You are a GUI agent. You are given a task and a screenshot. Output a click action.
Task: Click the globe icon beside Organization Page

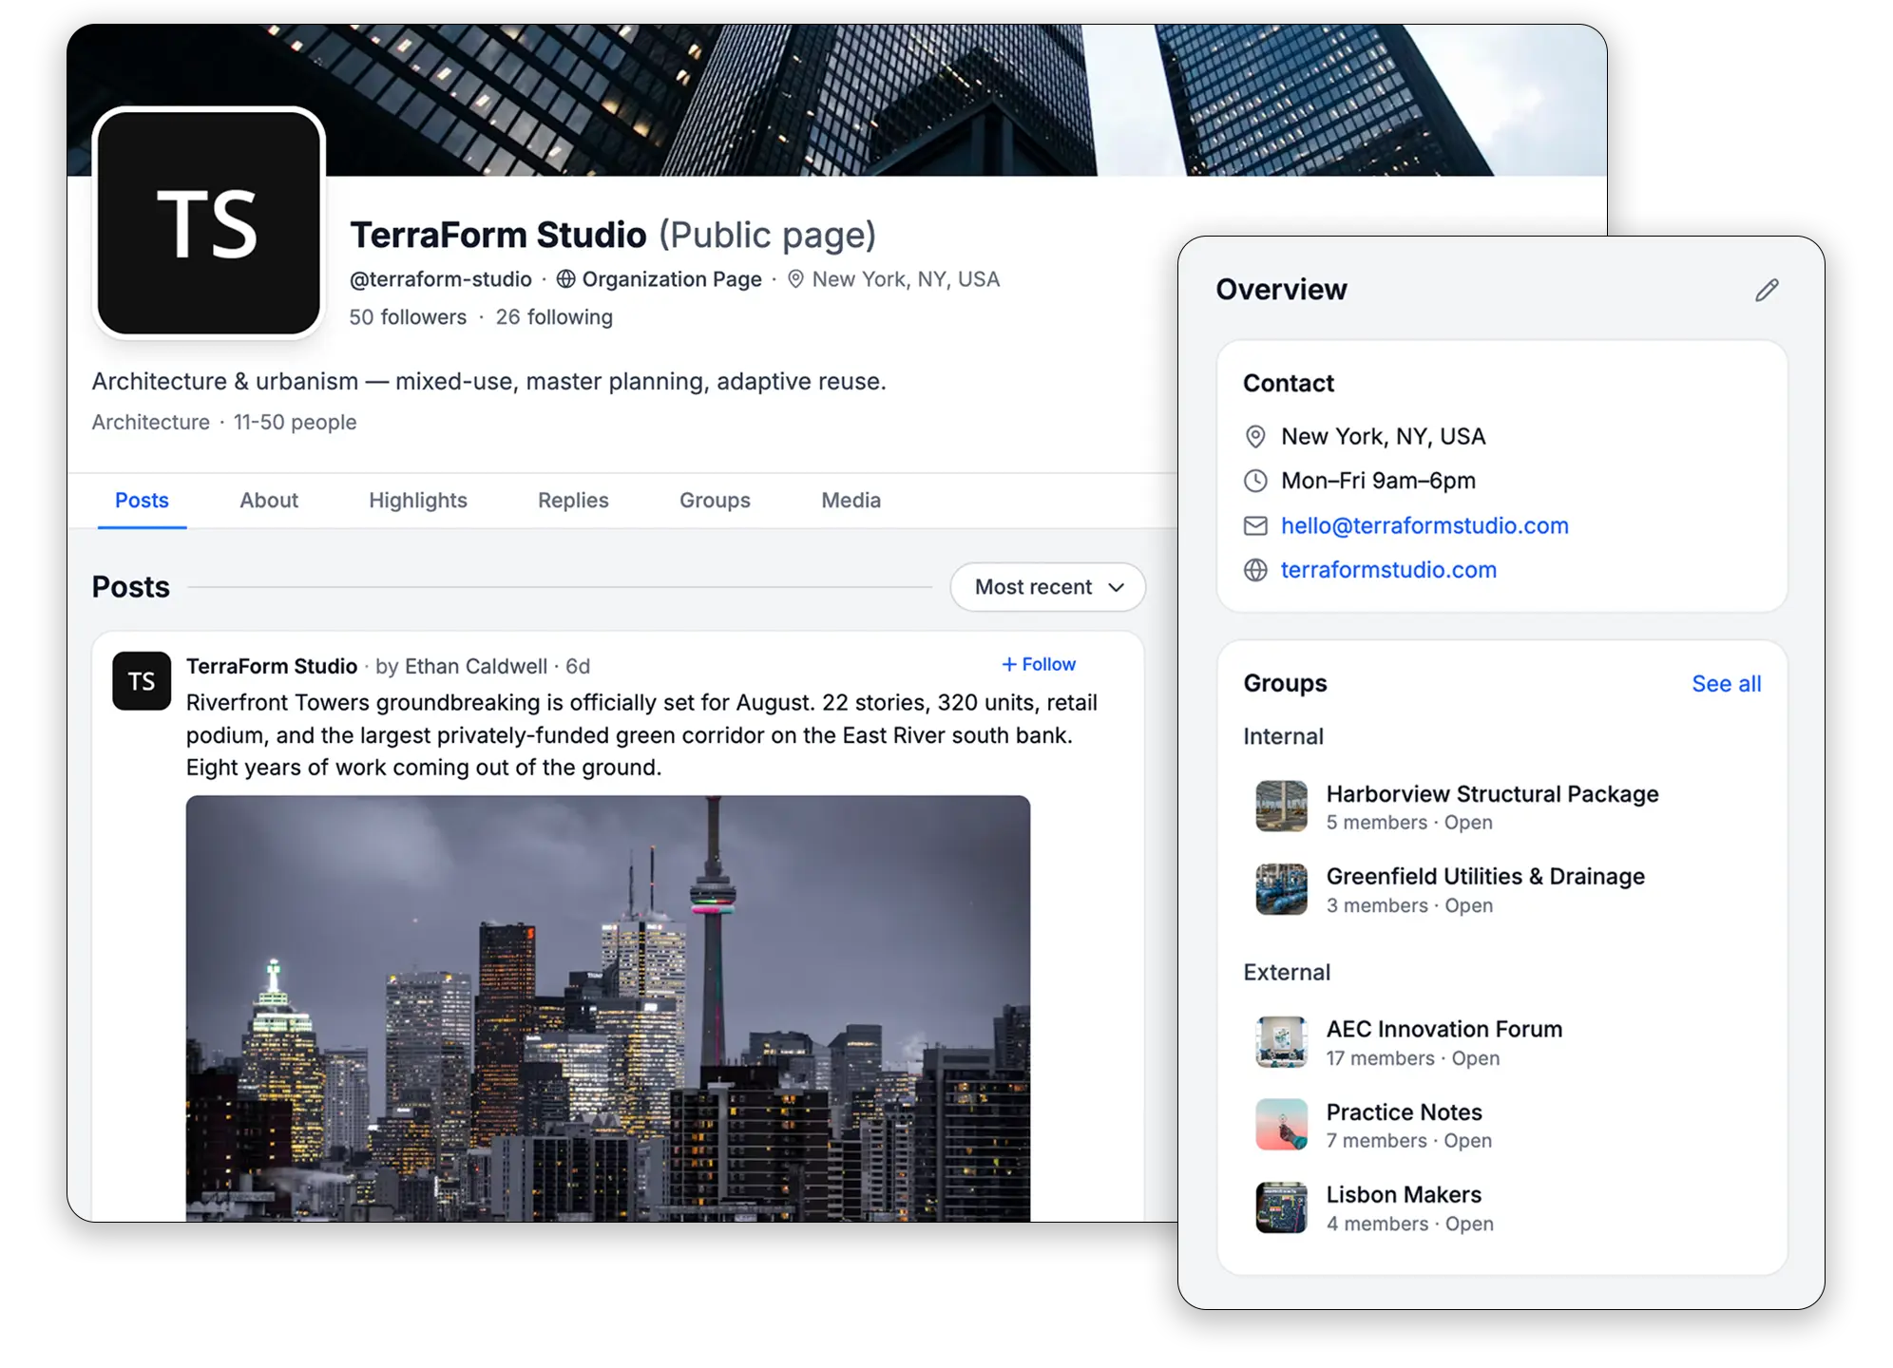(x=565, y=279)
